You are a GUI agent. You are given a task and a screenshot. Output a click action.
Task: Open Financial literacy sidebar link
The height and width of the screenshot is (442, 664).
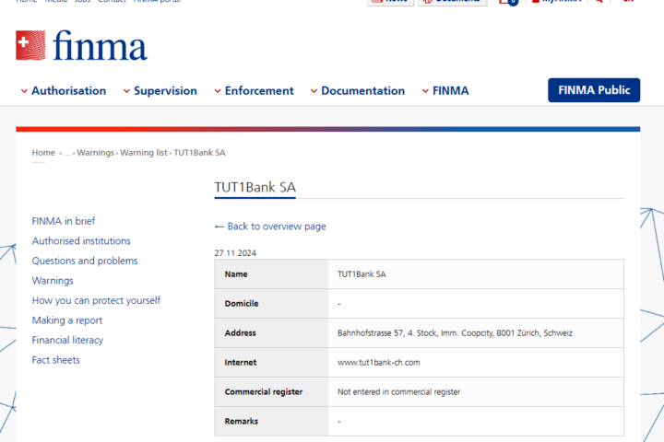(67, 340)
